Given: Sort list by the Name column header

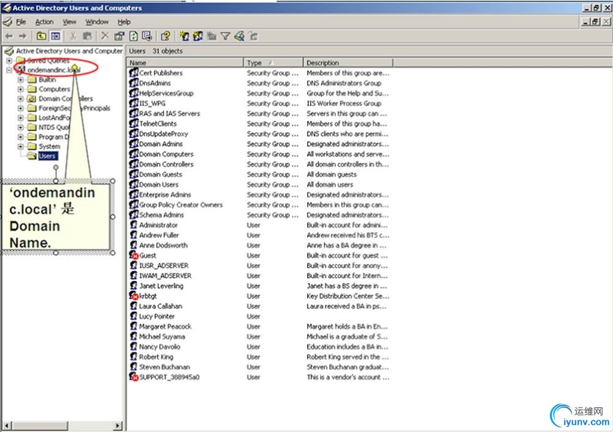Looking at the screenshot, I should [184, 63].
